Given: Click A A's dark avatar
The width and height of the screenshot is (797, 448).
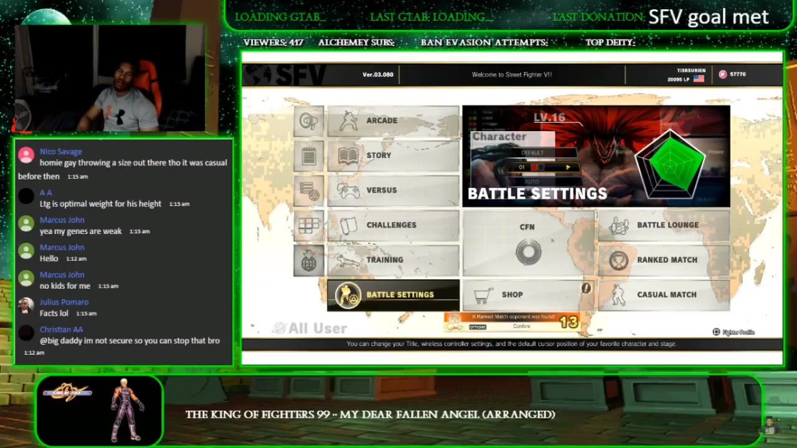Looking at the screenshot, I should tap(26, 196).
